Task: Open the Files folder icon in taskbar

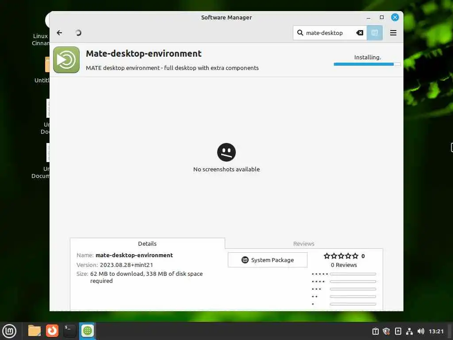Action: (x=35, y=331)
